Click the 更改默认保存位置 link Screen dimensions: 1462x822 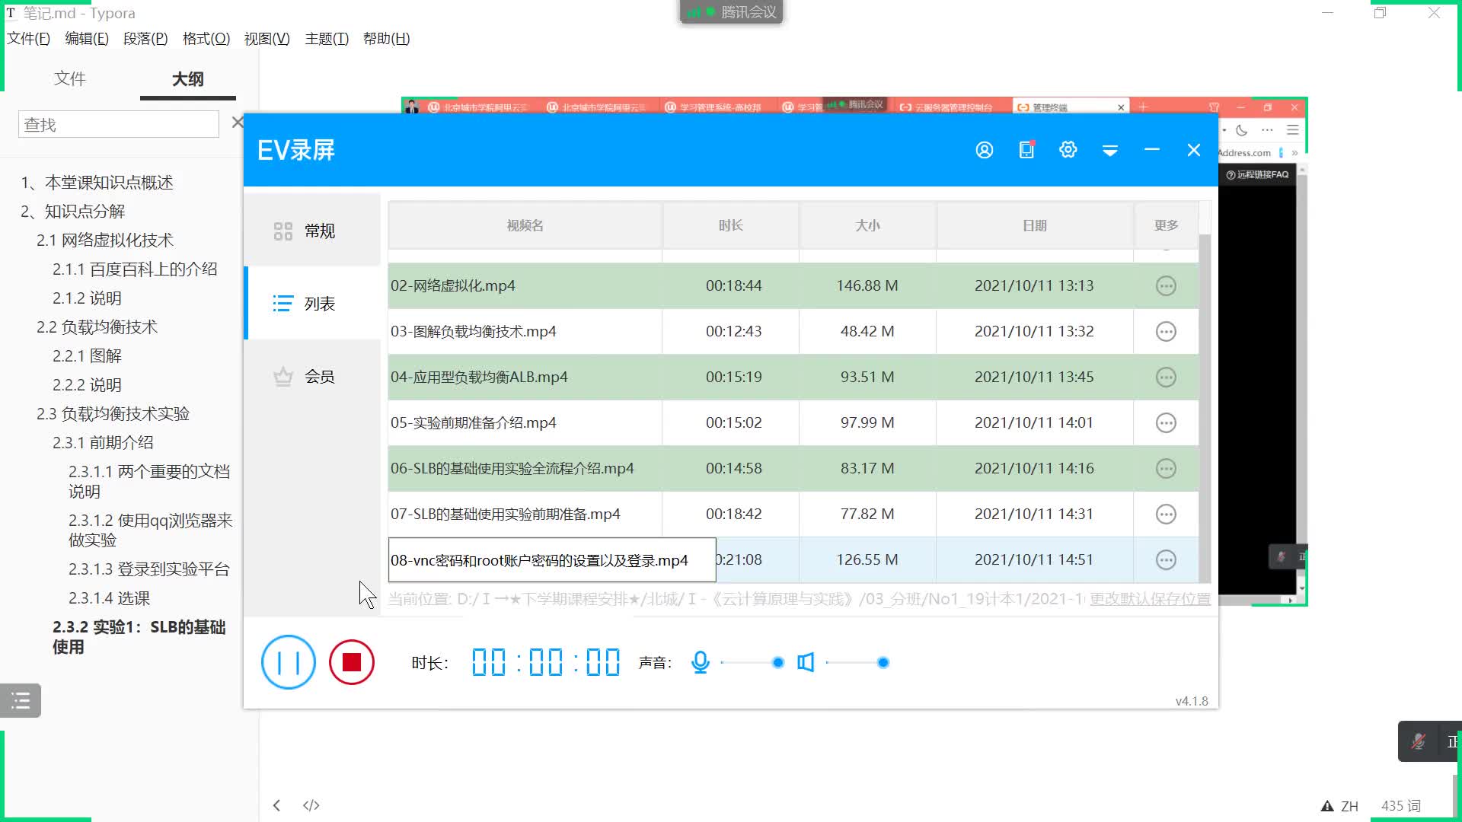point(1150,599)
